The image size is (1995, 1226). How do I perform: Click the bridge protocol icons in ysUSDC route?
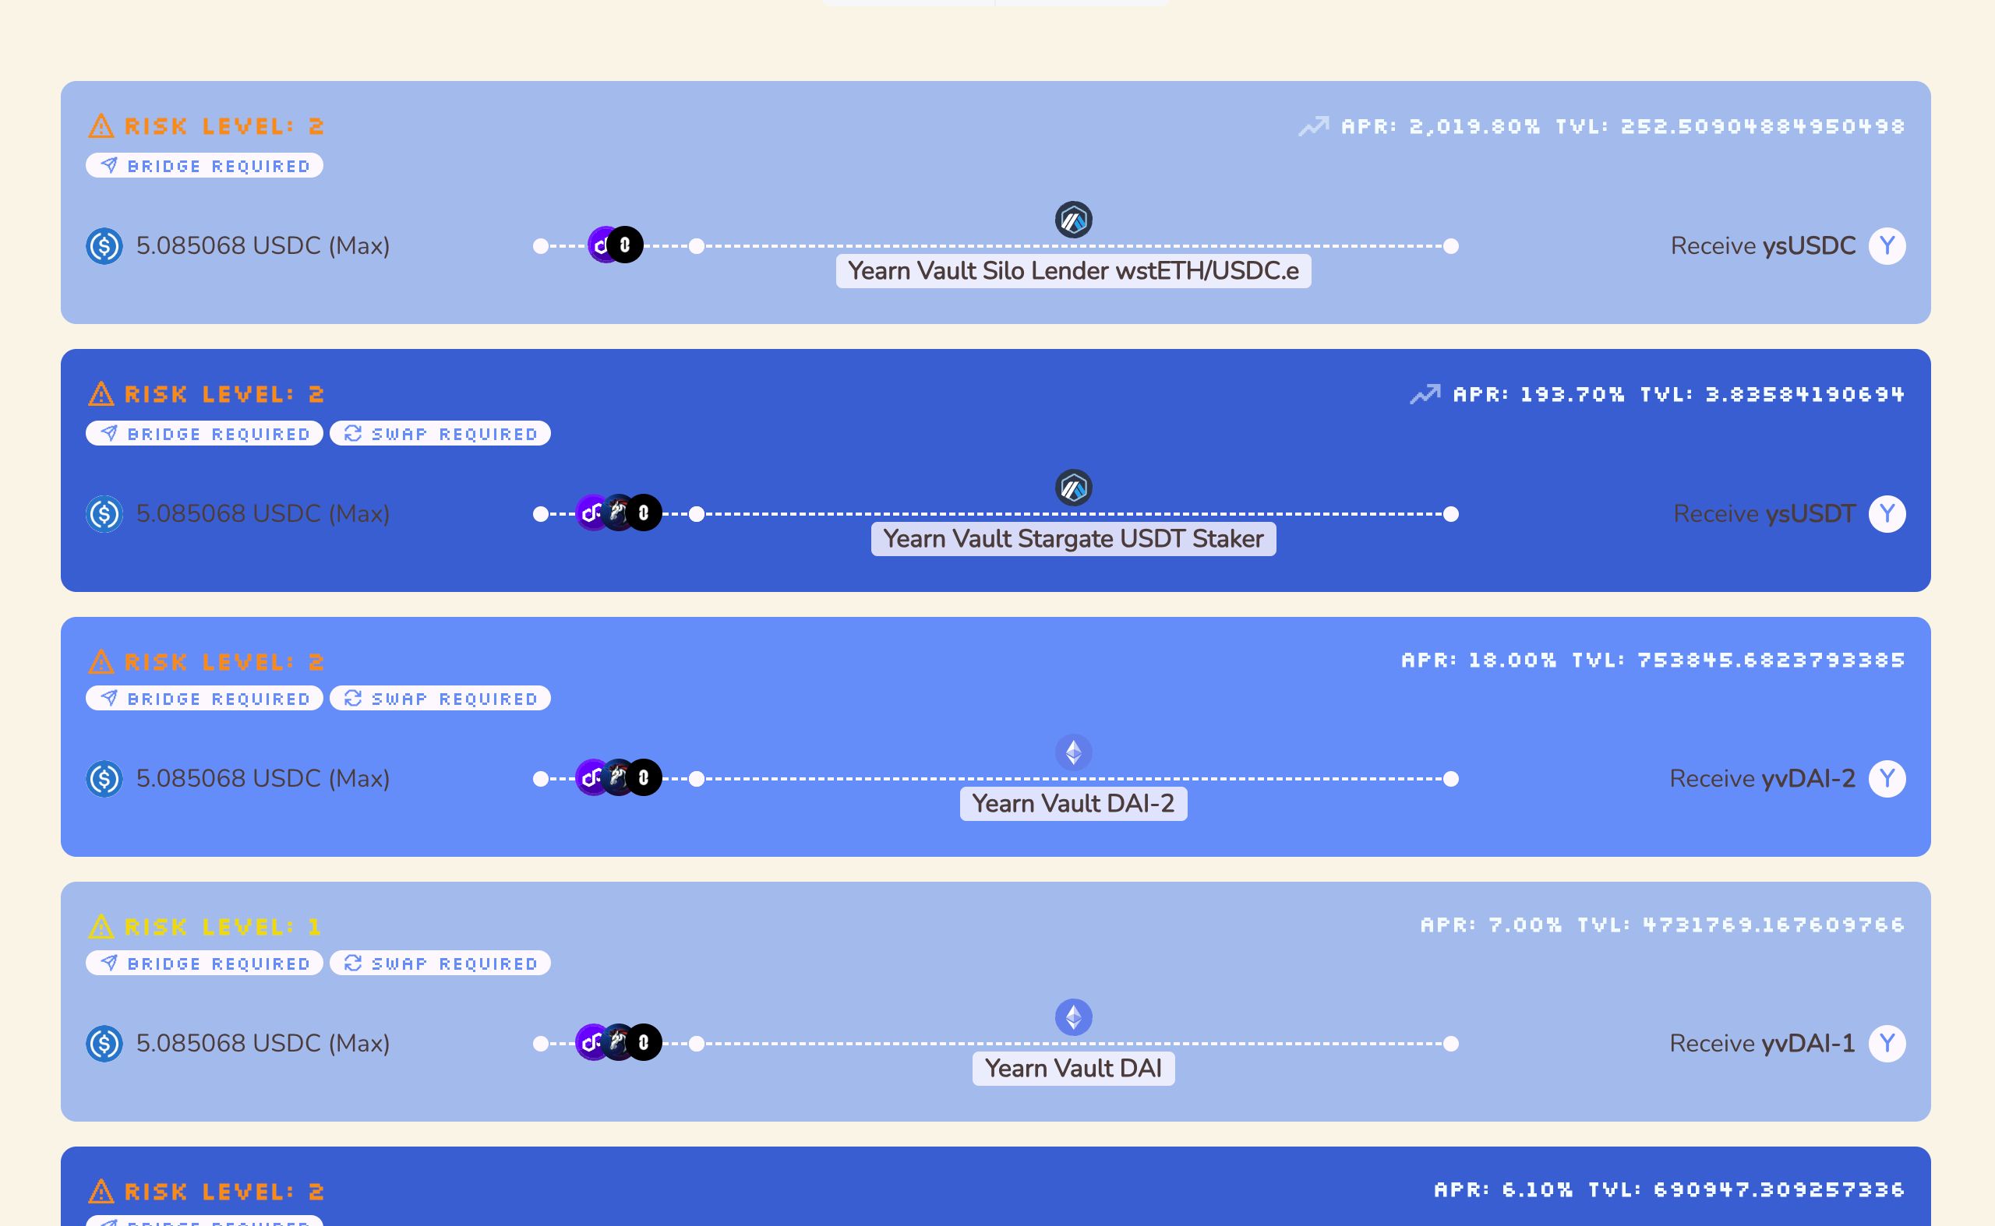tap(615, 245)
